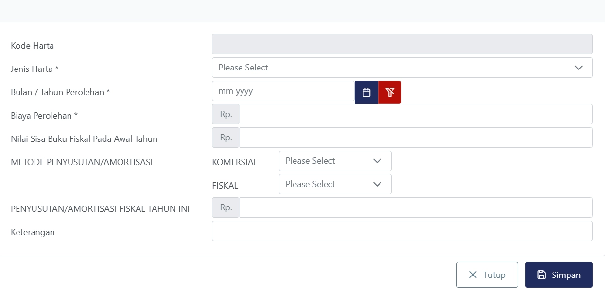Click inside the Keterangan text box
Viewport: 605px width, 293px height.
(x=402, y=231)
